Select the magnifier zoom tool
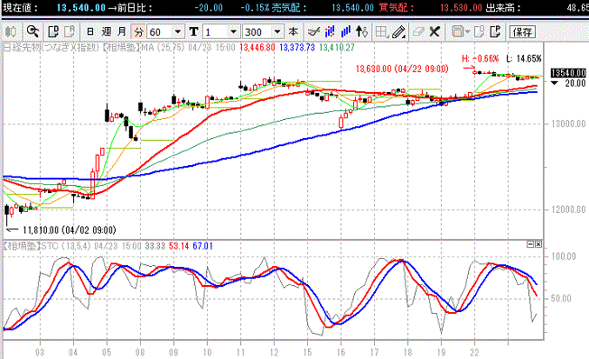Viewport: 589px width, 359px height. coord(33,32)
